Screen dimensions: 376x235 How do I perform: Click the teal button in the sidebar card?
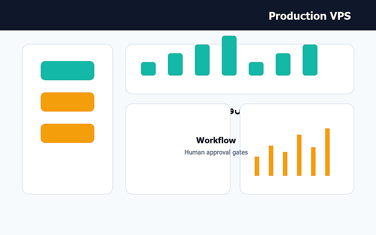67,70
